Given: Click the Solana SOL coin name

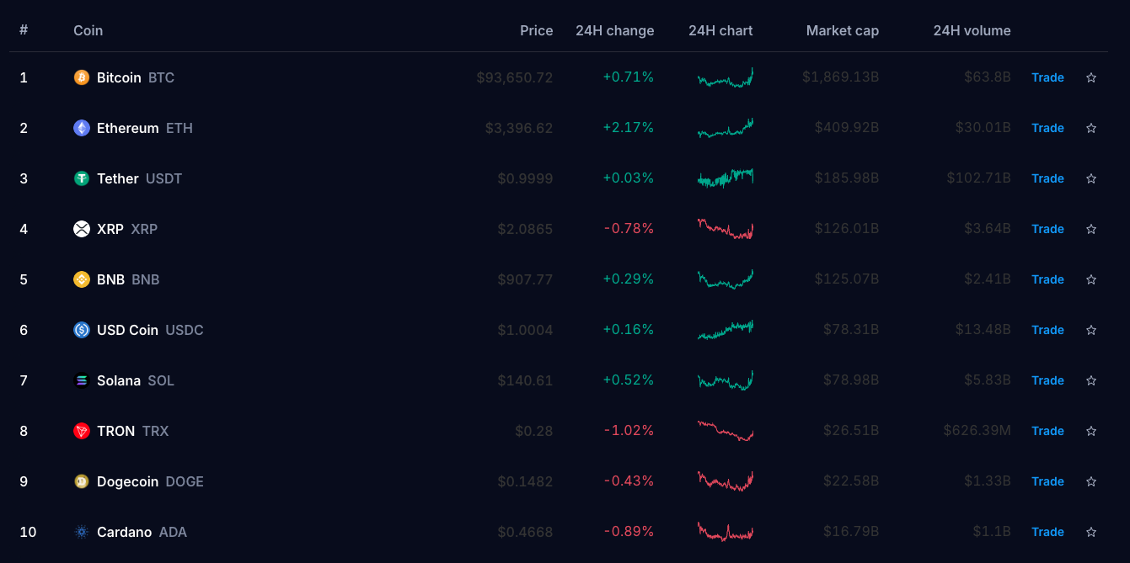Looking at the screenshot, I should pos(136,380).
